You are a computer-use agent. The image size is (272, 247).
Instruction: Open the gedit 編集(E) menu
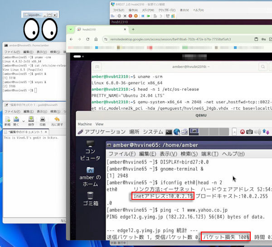pyautogui.click(x=29, y=111)
